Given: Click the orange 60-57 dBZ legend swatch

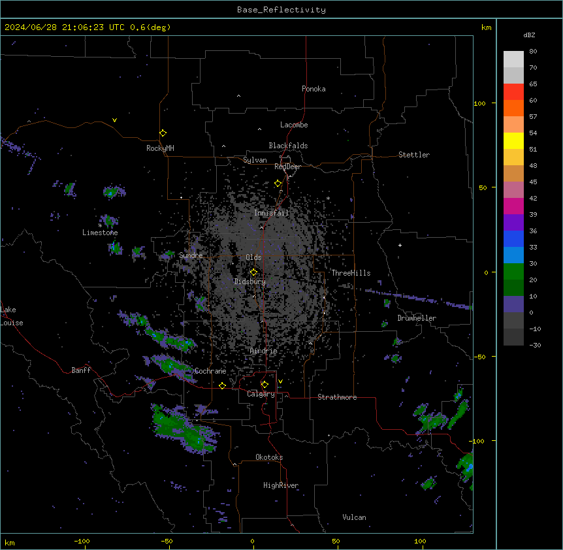Looking at the screenshot, I should (x=513, y=108).
